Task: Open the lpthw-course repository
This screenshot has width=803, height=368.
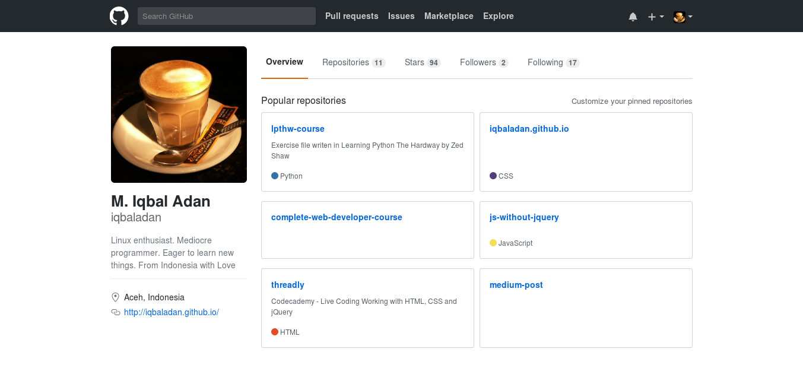Action: 298,129
